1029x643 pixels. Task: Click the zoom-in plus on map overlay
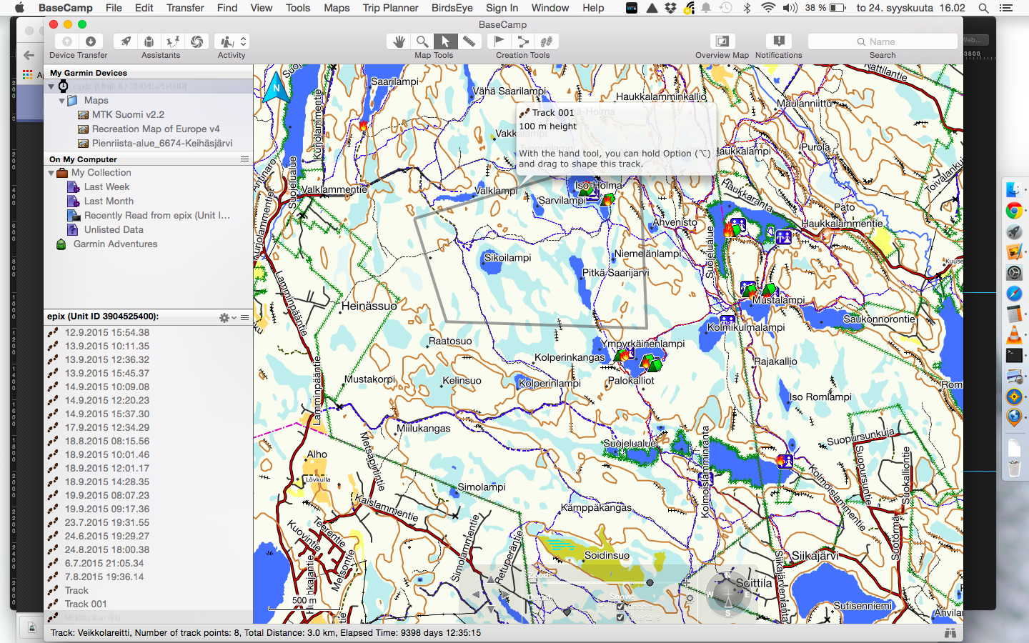tap(687, 583)
